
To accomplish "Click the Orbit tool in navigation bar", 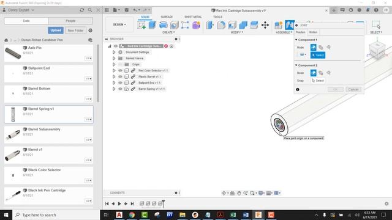I will coord(224,193).
